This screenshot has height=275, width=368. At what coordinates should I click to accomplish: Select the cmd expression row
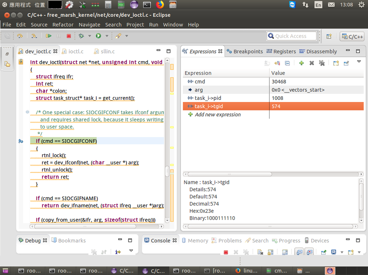273,82
